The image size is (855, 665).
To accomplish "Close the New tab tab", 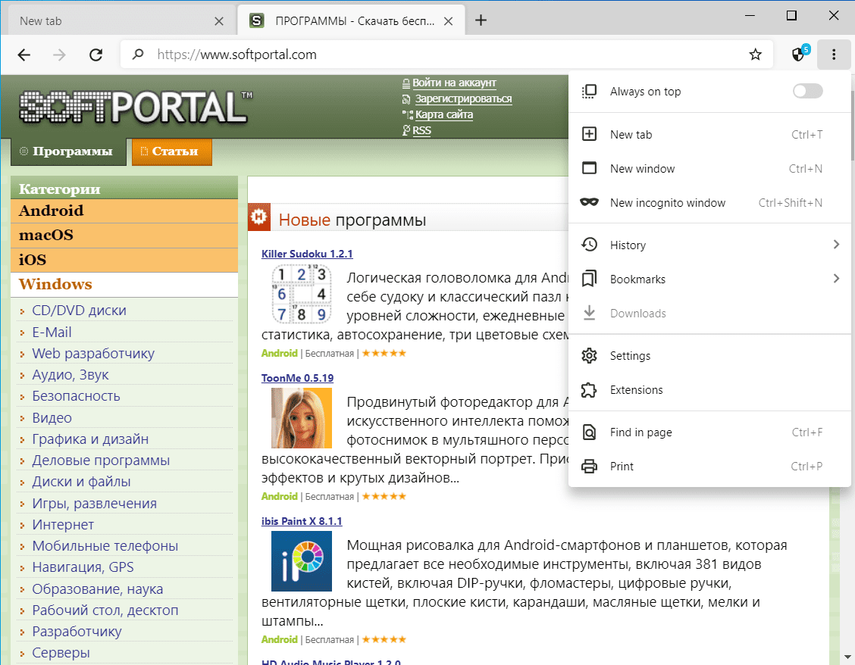I will click(x=218, y=21).
